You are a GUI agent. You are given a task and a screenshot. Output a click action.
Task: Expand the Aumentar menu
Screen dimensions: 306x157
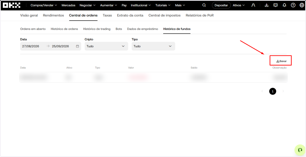point(109,5)
